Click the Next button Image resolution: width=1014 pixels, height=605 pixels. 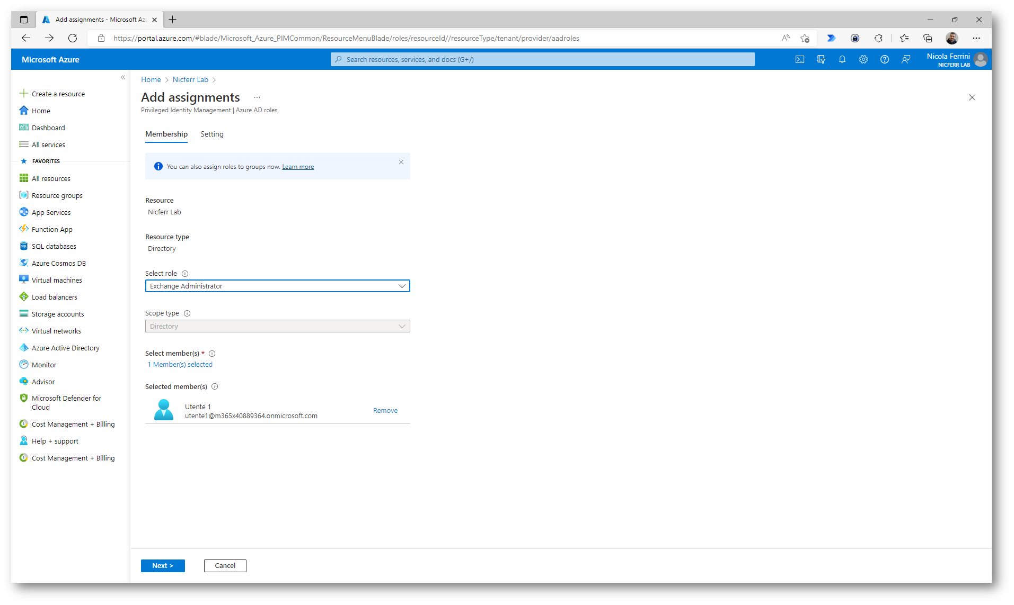(x=163, y=566)
